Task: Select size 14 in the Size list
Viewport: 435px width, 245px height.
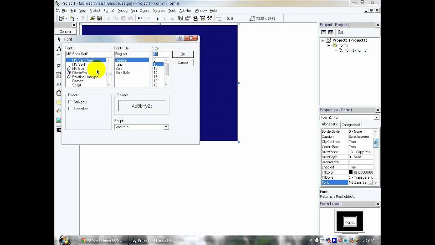Action: [155, 72]
